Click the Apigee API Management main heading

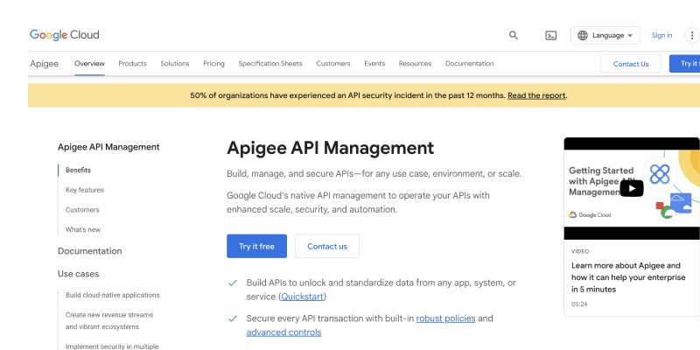(331, 148)
